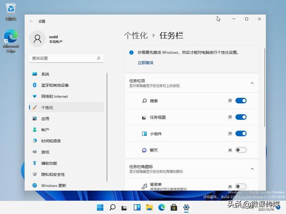286x214 pixels.
Task: Open the 帐户 settings category
Action: pyautogui.click(x=67, y=130)
